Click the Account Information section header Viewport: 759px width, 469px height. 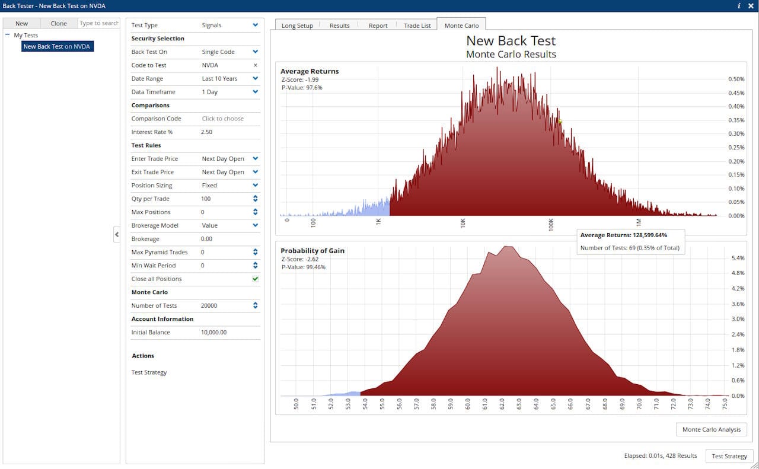(x=162, y=319)
